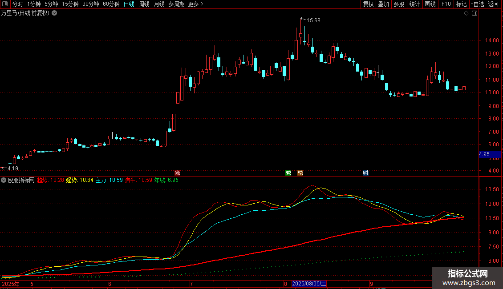The image size is (503, 289).
Task: Open the 统计 statistics tool
Action: coord(414,4)
